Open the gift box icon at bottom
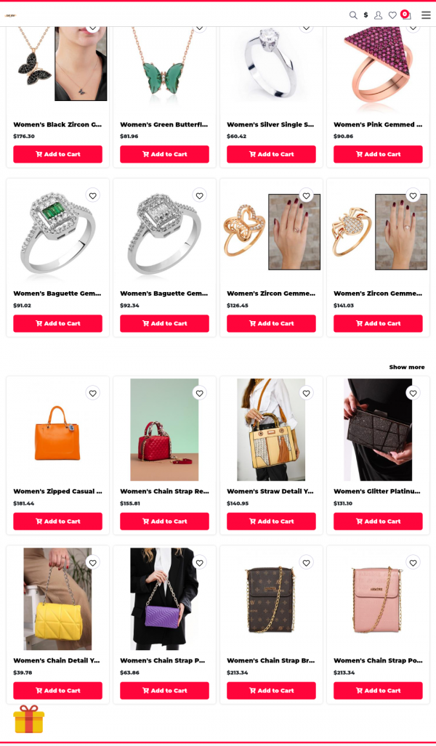 click(x=28, y=719)
